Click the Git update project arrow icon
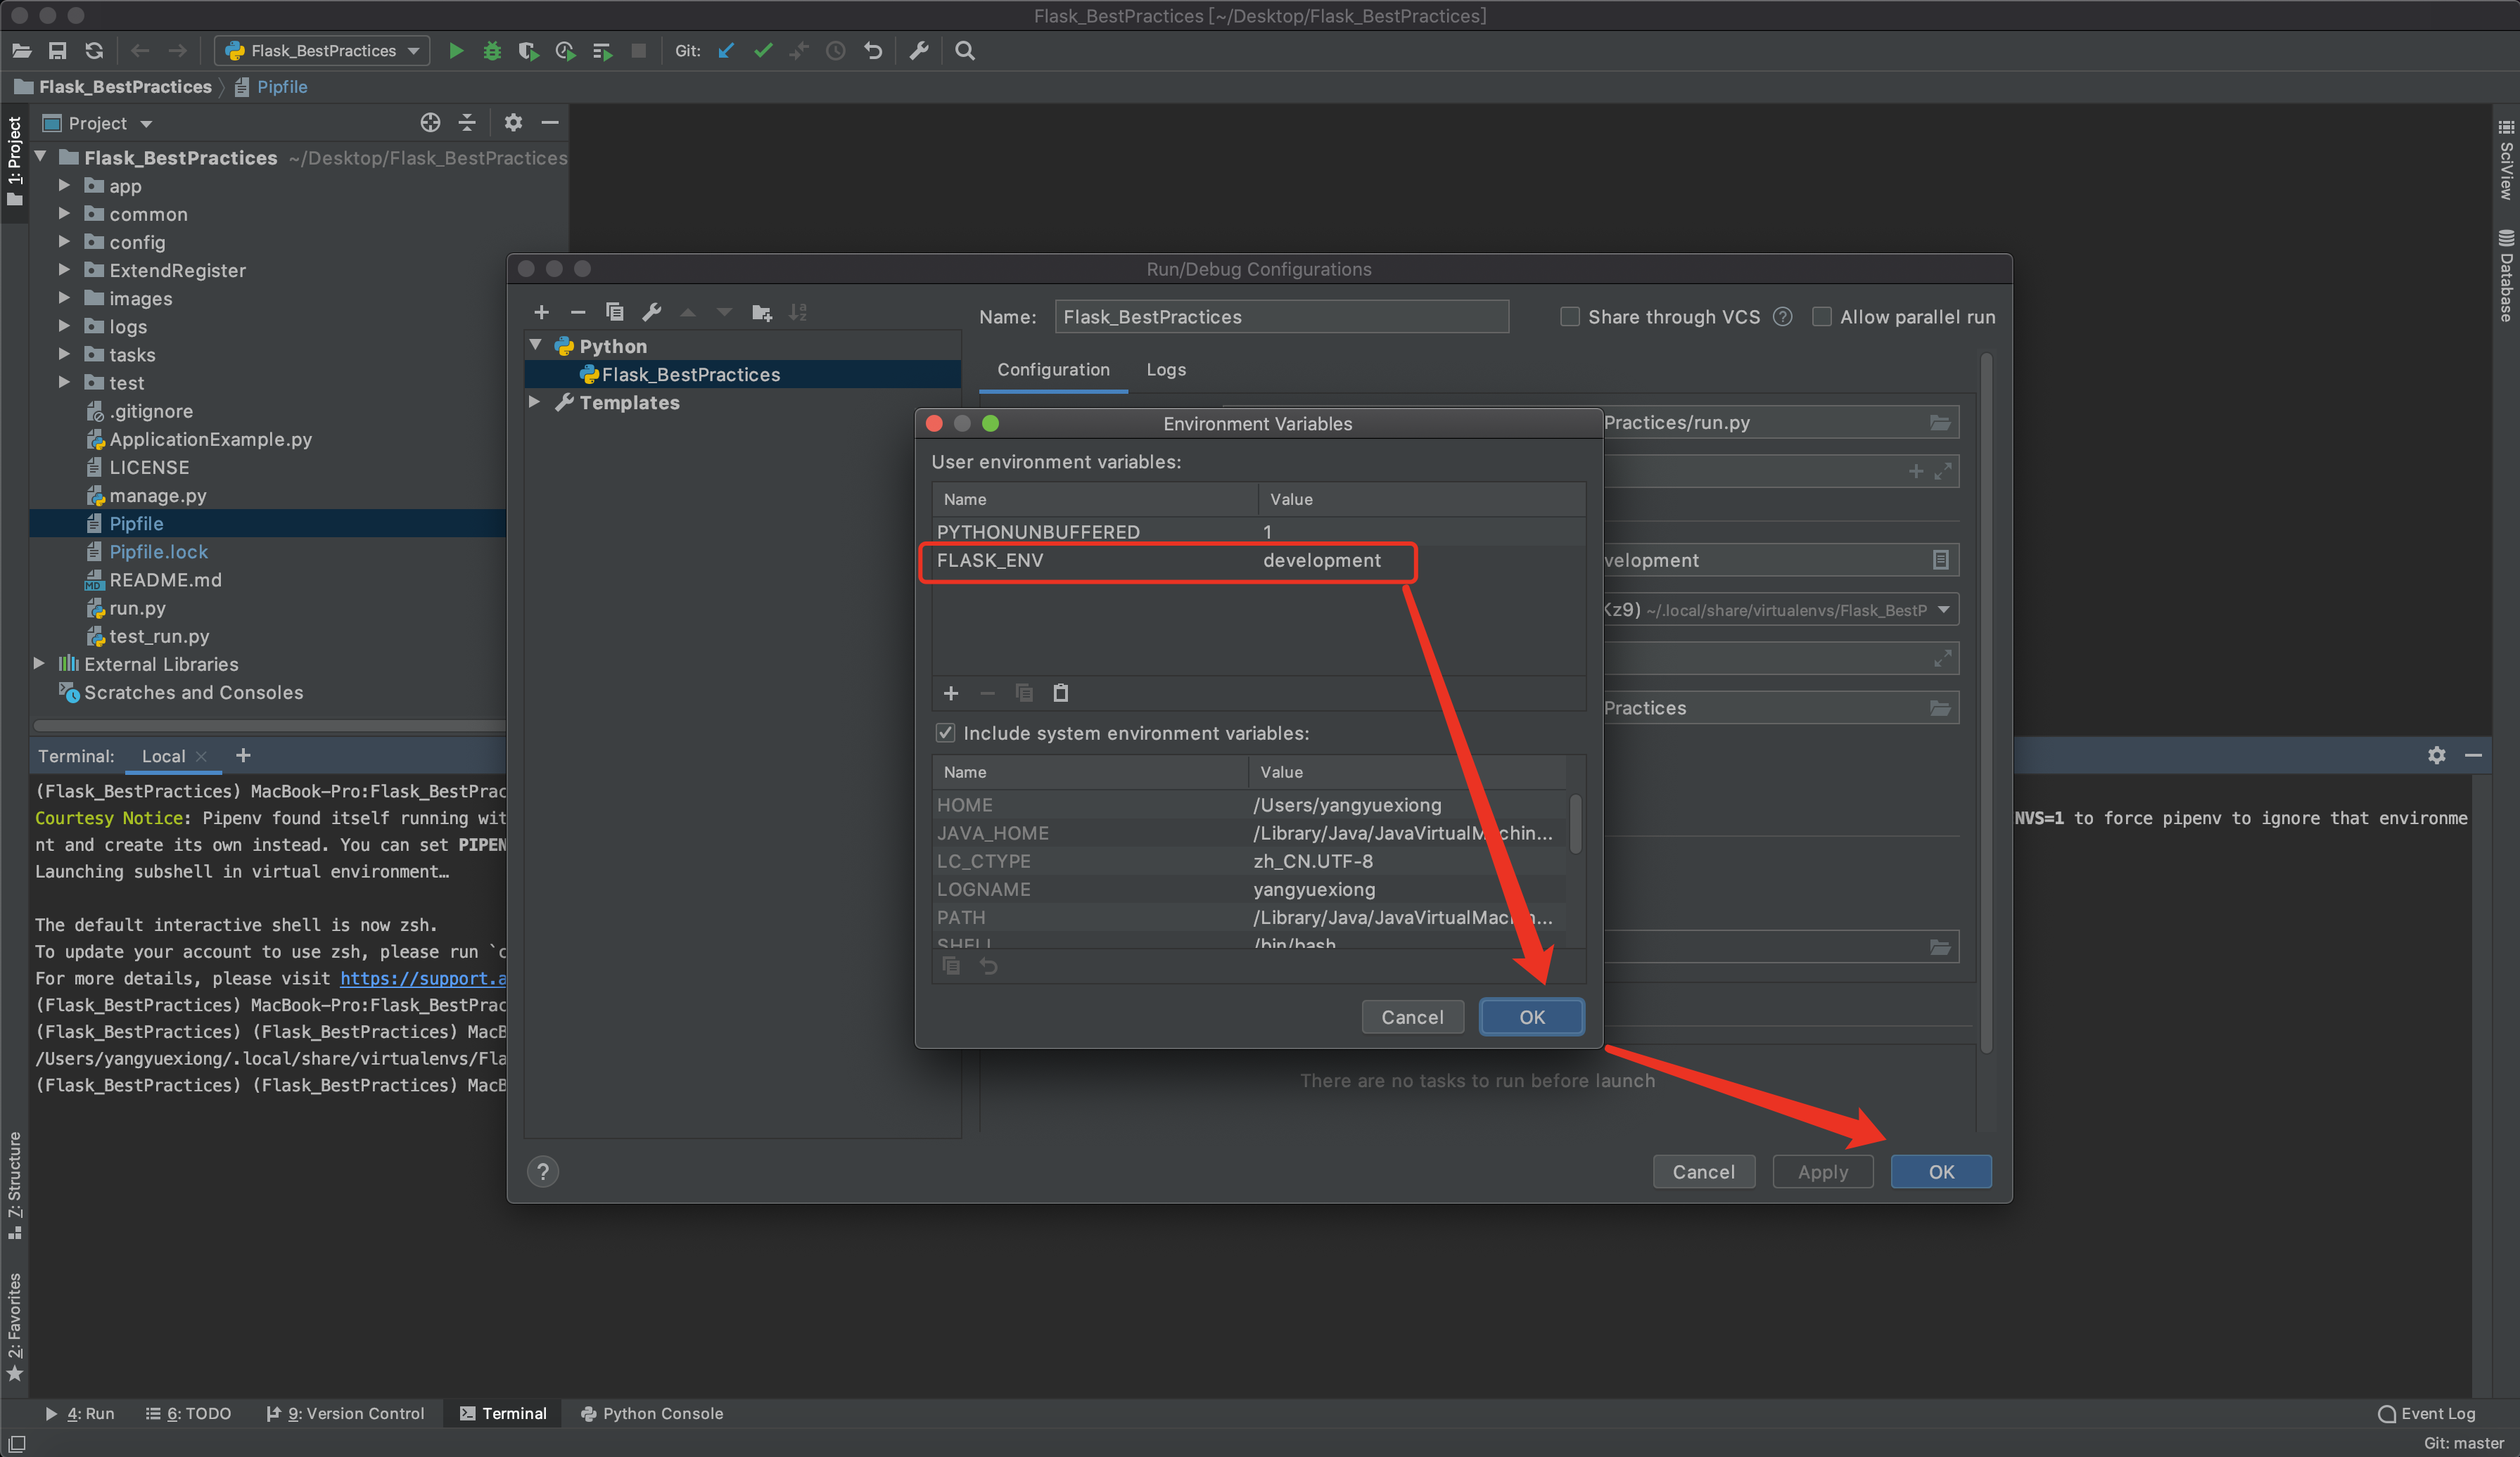Image resolution: width=2520 pixels, height=1457 pixels. pos(726,51)
